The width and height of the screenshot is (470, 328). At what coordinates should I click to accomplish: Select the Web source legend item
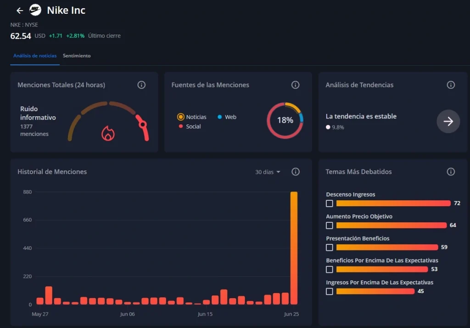point(227,117)
